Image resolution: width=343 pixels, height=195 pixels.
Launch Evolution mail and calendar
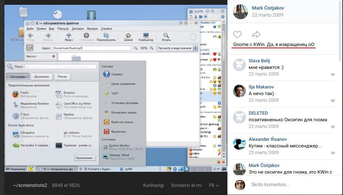pyautogui.click(x=72, y=94)
